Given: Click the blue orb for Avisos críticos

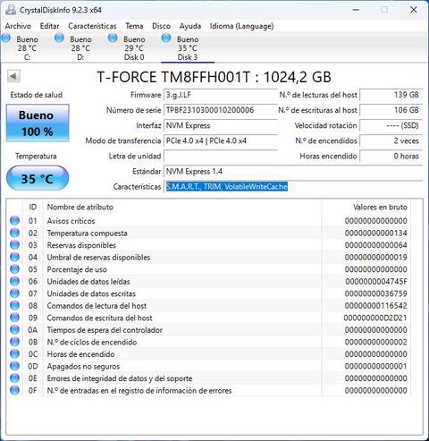Looking at the screenshot, I should tap(14, 221).
